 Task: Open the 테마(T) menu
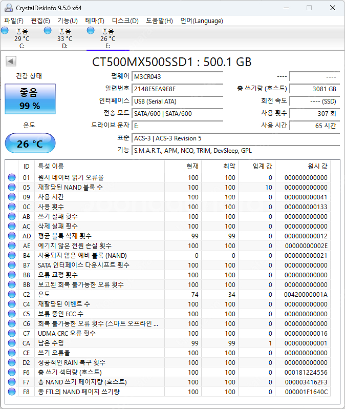click(95, 21)
